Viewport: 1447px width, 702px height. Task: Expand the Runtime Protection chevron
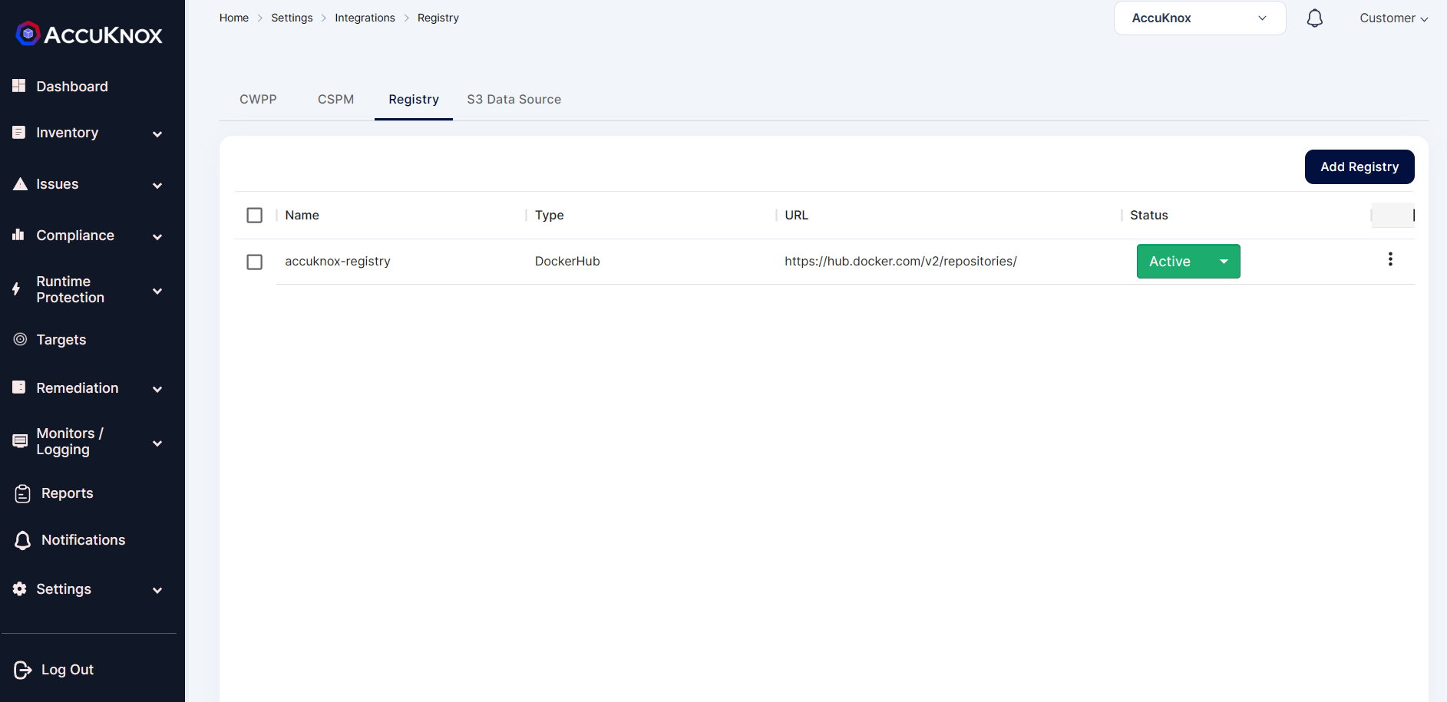157,292
